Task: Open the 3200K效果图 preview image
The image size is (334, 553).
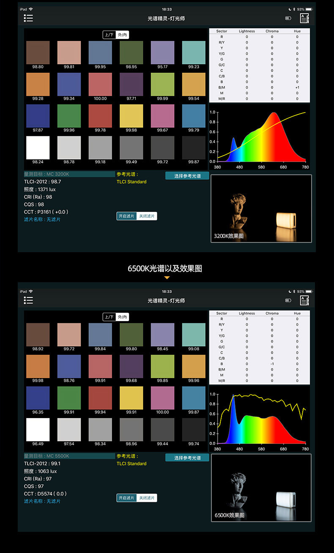Action: tap(261, 209)
